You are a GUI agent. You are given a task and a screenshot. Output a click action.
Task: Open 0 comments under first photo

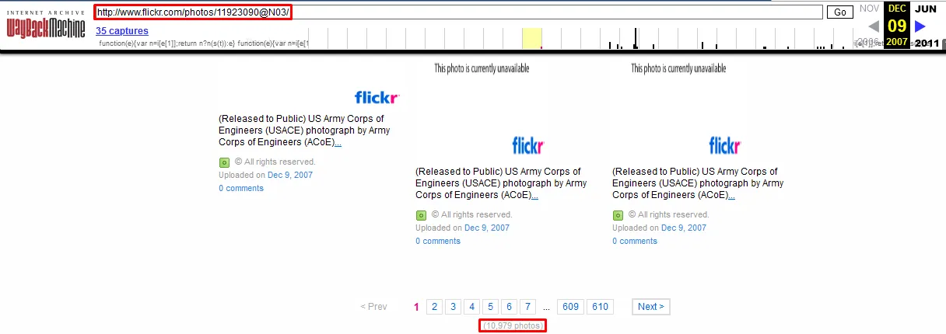pyautogui.click(x=241, y=188)
